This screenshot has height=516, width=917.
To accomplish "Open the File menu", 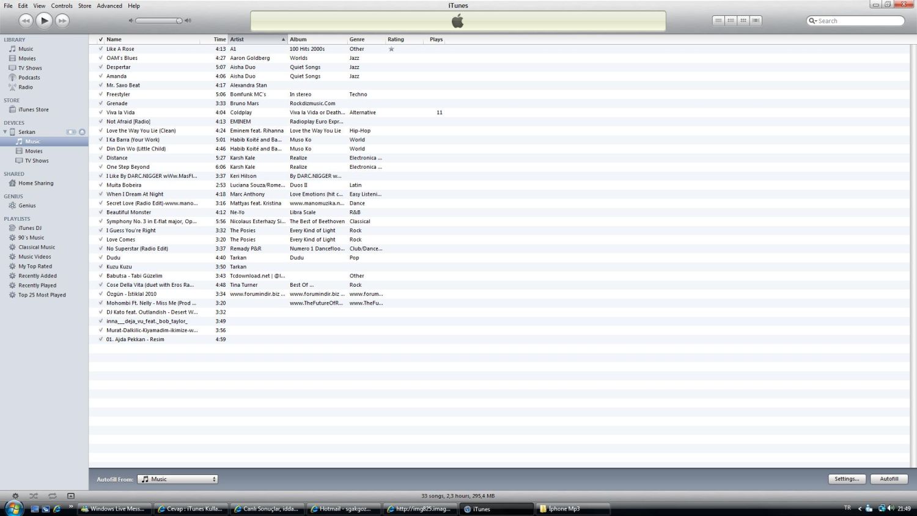I will [x=8, y=6].
